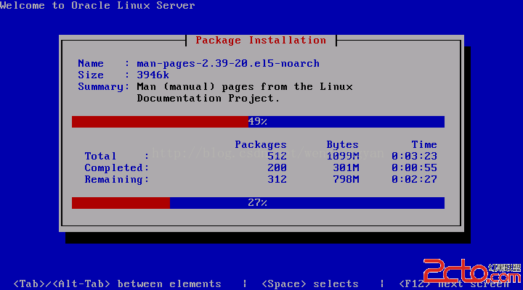Click total time 0:03:23
This screenshot has width=523, height=290.
pos(414,156)
